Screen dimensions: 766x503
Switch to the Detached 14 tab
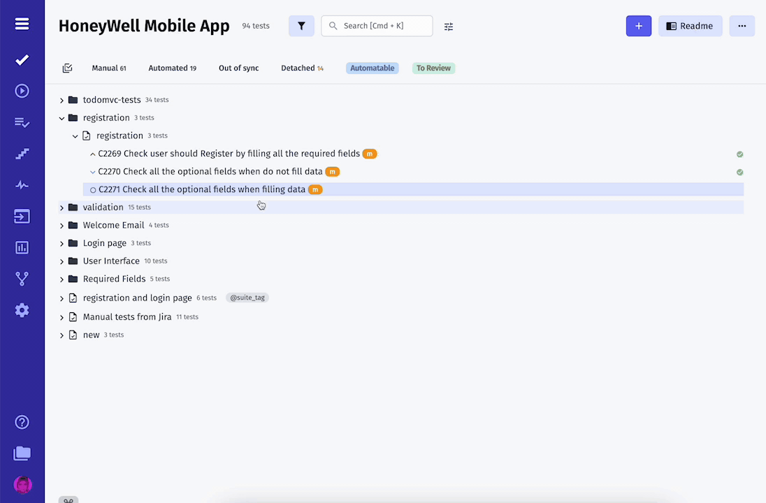pyautogui.click(x=303, y=68)
